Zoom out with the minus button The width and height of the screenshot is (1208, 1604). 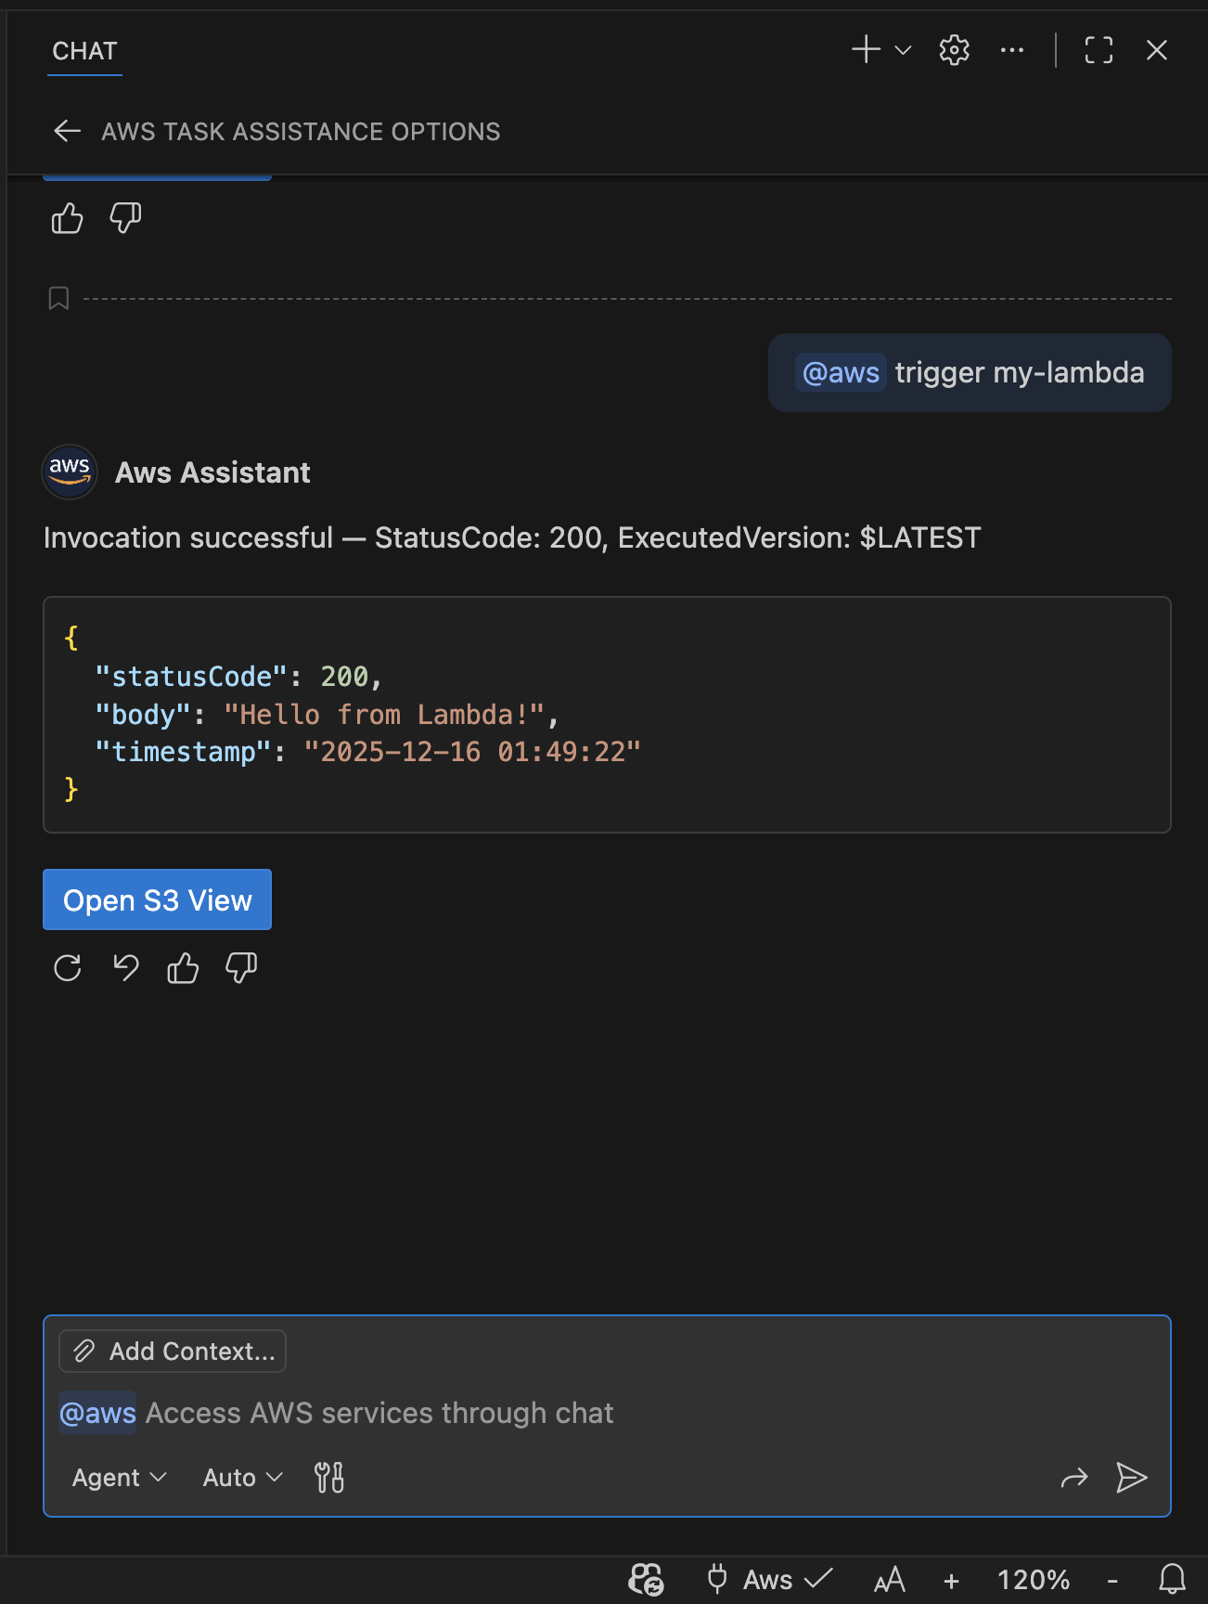pos(1112,1580)
